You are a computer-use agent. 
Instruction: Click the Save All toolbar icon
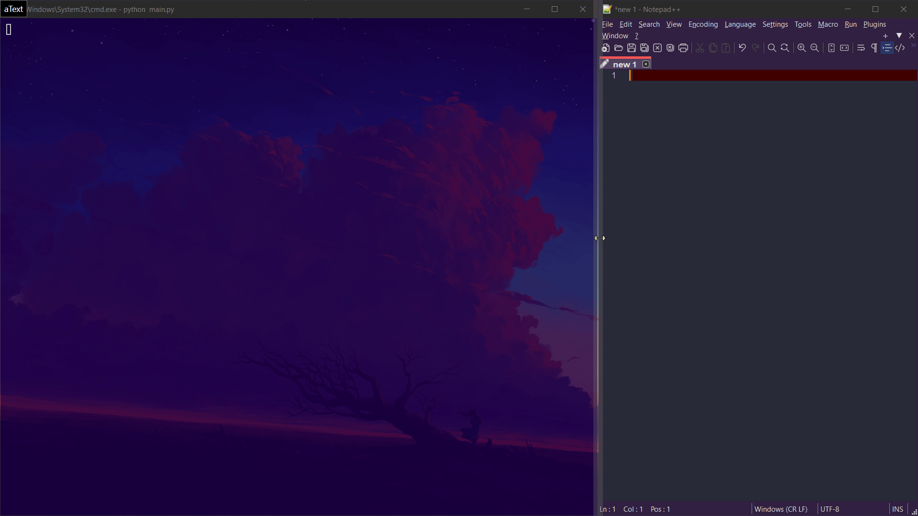click(645, 48)
